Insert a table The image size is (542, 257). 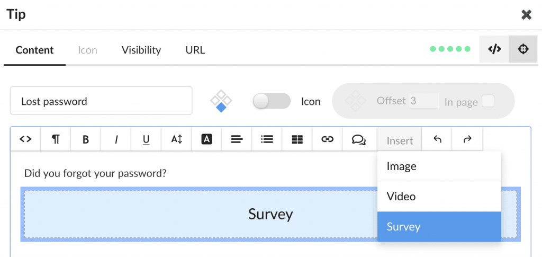coord(297,139)
